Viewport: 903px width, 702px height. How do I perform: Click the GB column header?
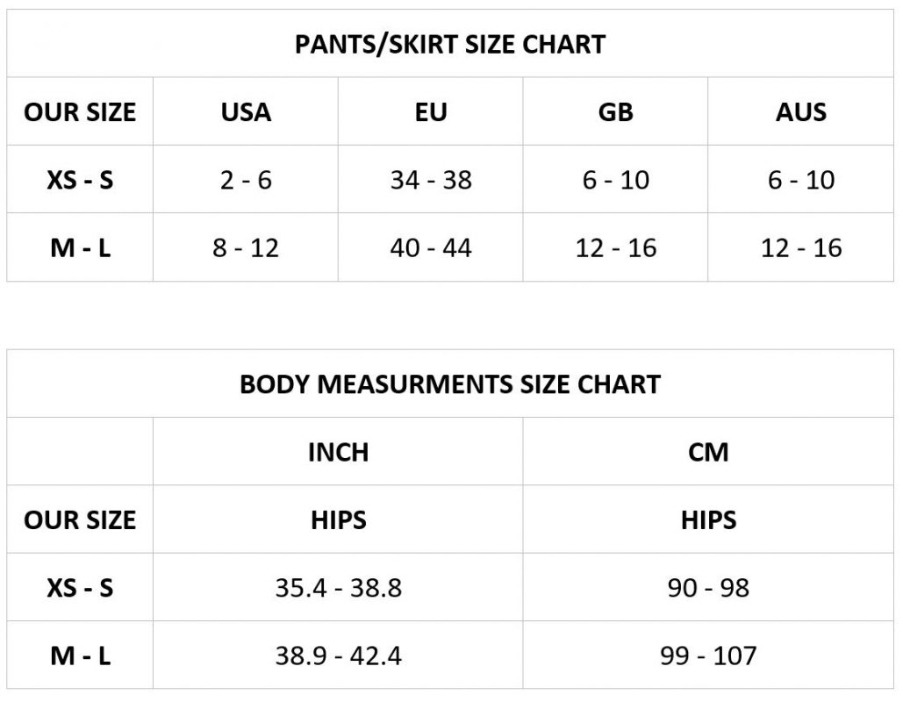615,112
